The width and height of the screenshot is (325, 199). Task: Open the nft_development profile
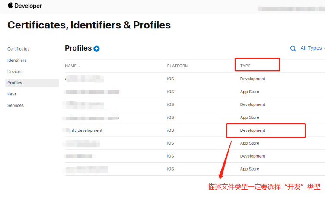click(x=86, y=130)
